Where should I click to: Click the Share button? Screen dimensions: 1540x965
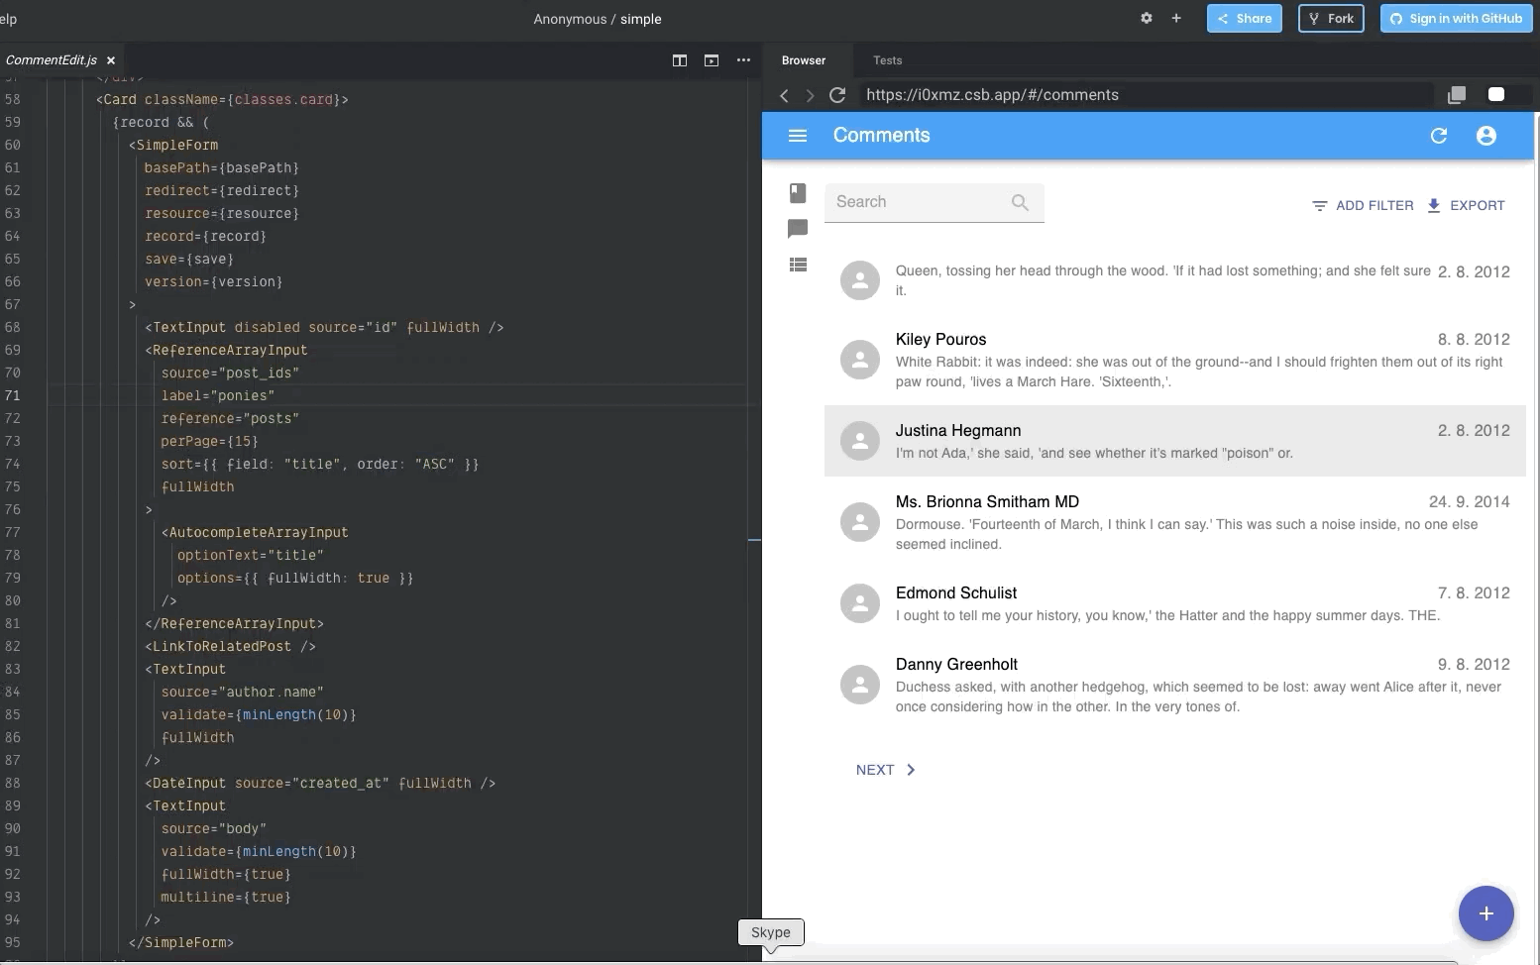coord(1245,18)
